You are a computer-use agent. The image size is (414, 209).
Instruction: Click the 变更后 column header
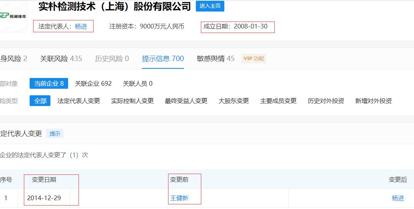click(397, 180)
